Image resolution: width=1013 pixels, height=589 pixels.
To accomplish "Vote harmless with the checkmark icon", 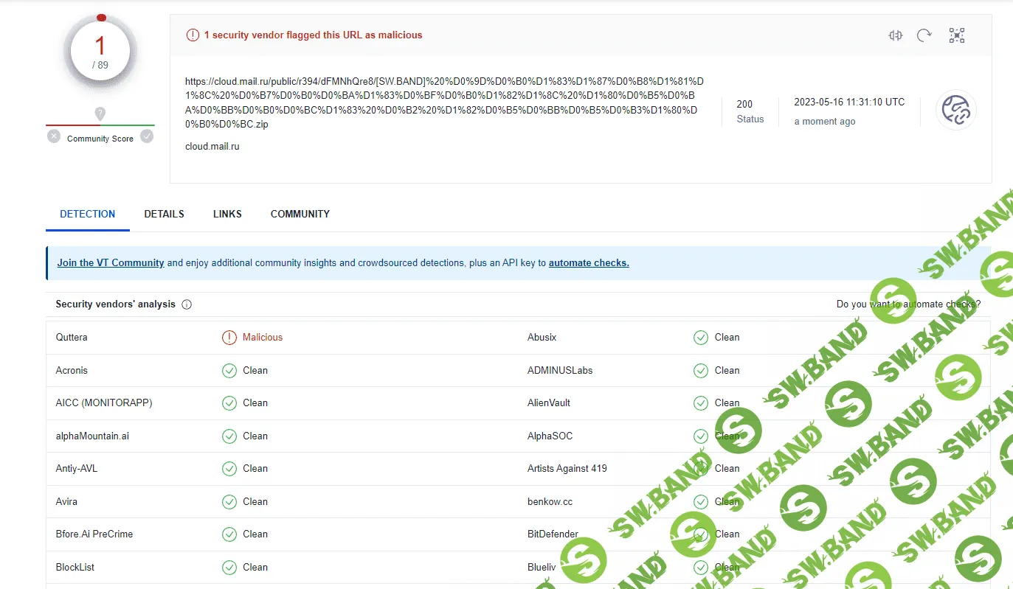I will [147, 136].
